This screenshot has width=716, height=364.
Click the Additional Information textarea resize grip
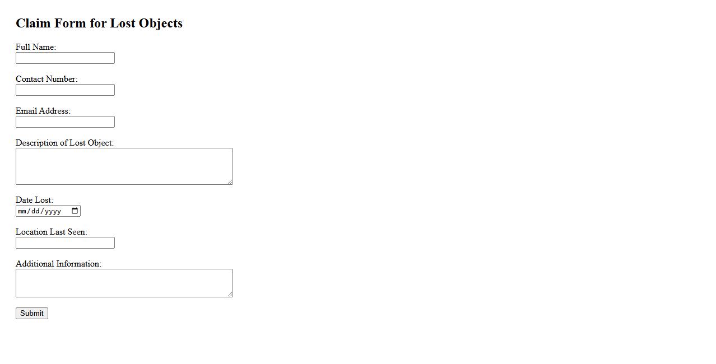(x=230, y=294)
